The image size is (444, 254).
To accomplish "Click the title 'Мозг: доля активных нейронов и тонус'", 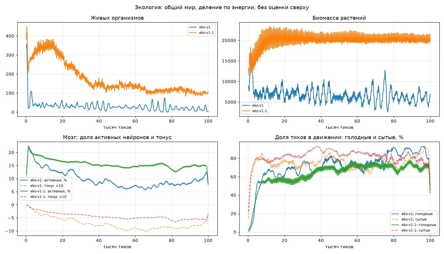I will 117,137.
